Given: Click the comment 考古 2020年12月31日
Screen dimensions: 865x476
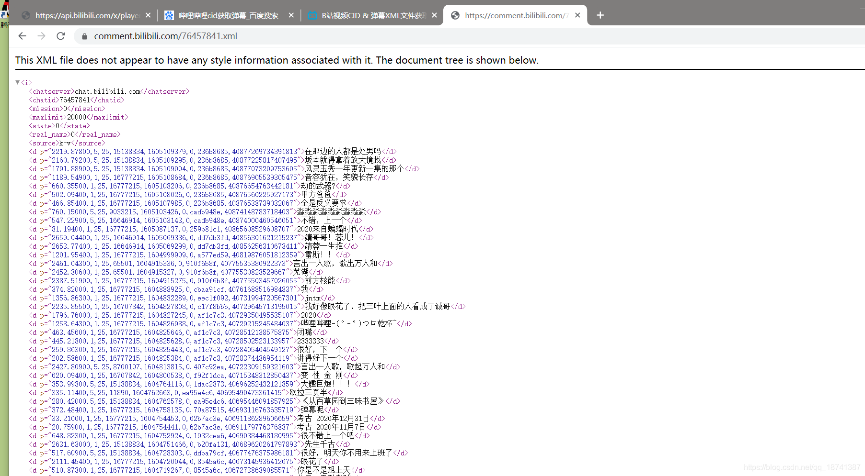Looking at the screenshot, I should [x=333, y=419].
